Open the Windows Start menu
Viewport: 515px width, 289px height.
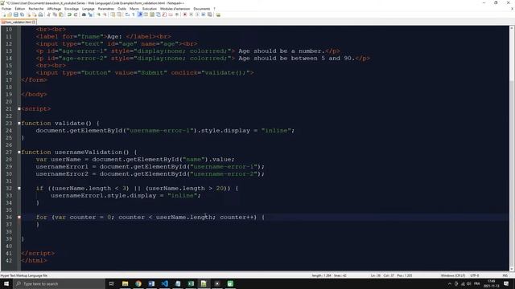coord(6,283)
